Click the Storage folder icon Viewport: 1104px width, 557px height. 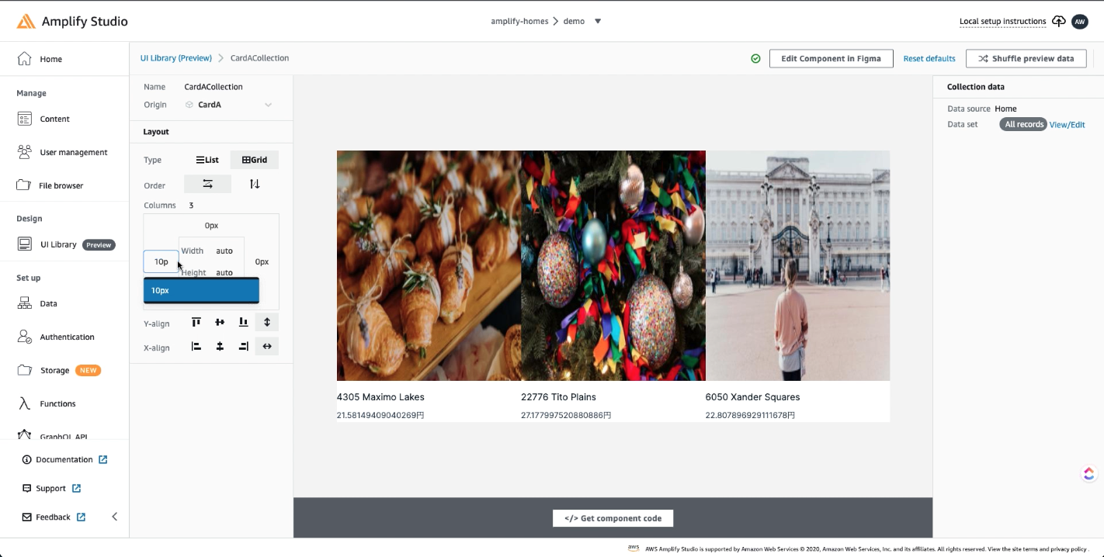[25, 370]
